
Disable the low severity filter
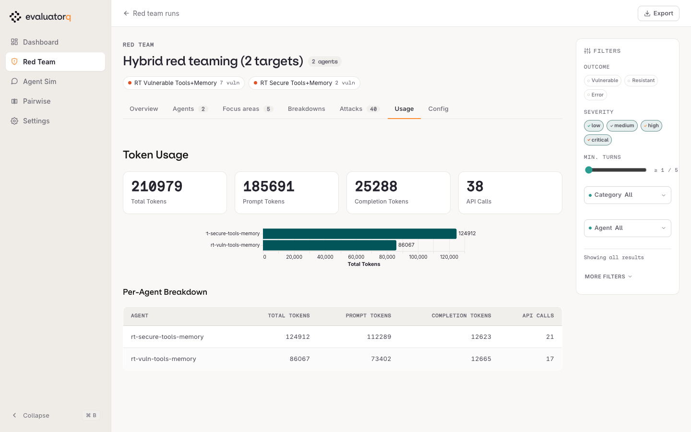[594, 126]
